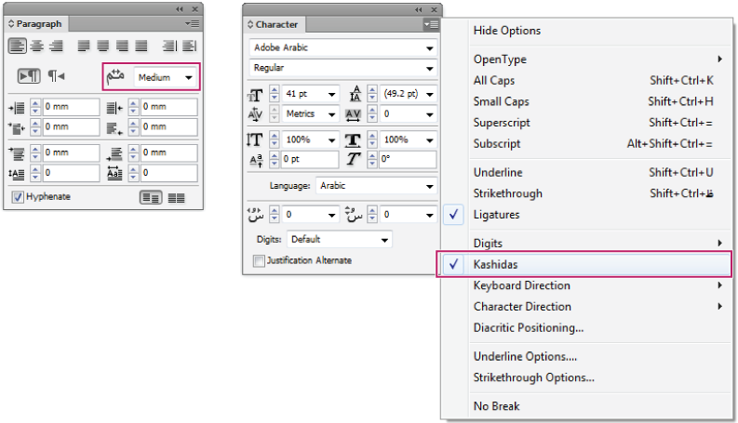Viewport: 738px width, 423px height.
Task: Click Hide Options menu entry
Action: pyautogui.click(x=507, y=31)
